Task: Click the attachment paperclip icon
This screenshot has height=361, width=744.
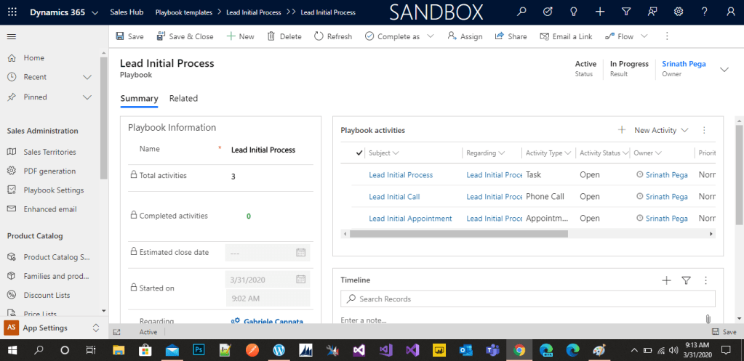Action: pos(707,319)
